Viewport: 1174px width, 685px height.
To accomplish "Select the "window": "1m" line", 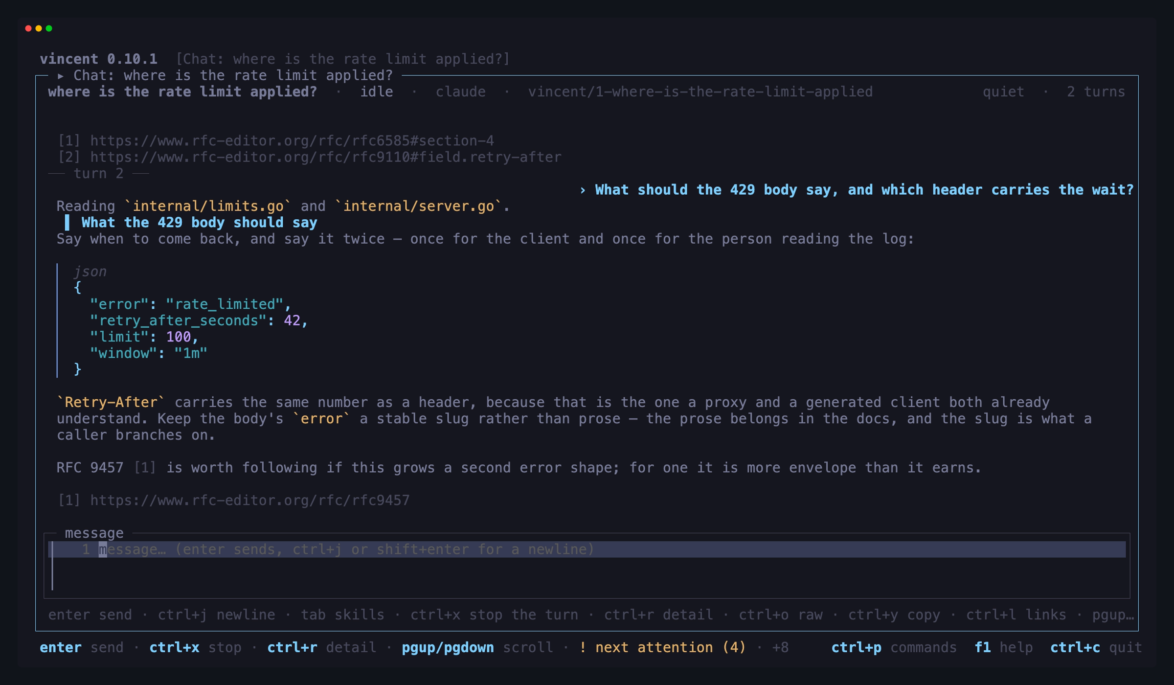I will coord(149,353).
